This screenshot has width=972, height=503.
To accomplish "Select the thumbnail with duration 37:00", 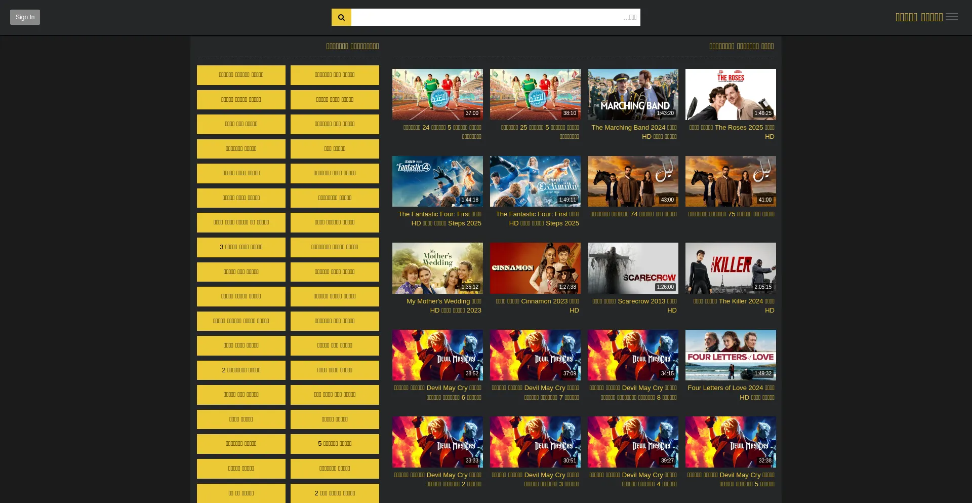I will coord(437,94).
